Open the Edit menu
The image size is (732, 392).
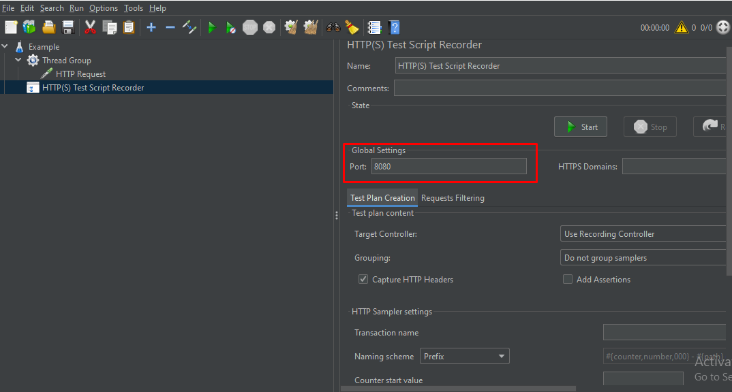point(27,8)
